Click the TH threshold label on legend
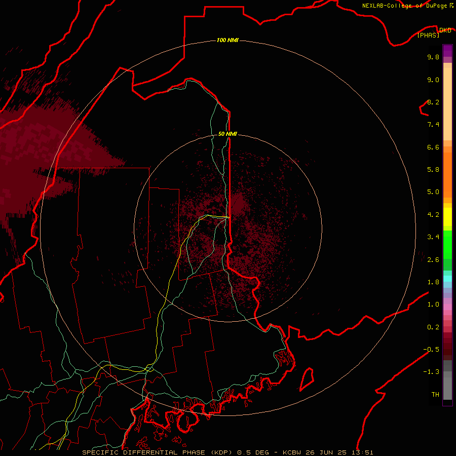 [x=435, y=395]
